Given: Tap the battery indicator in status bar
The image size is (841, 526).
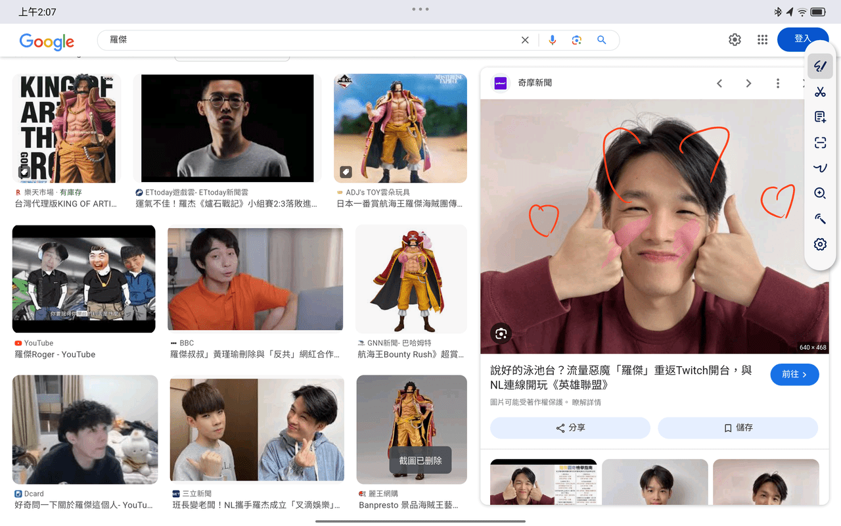Looking at the screenshot, I should [818, 12].
